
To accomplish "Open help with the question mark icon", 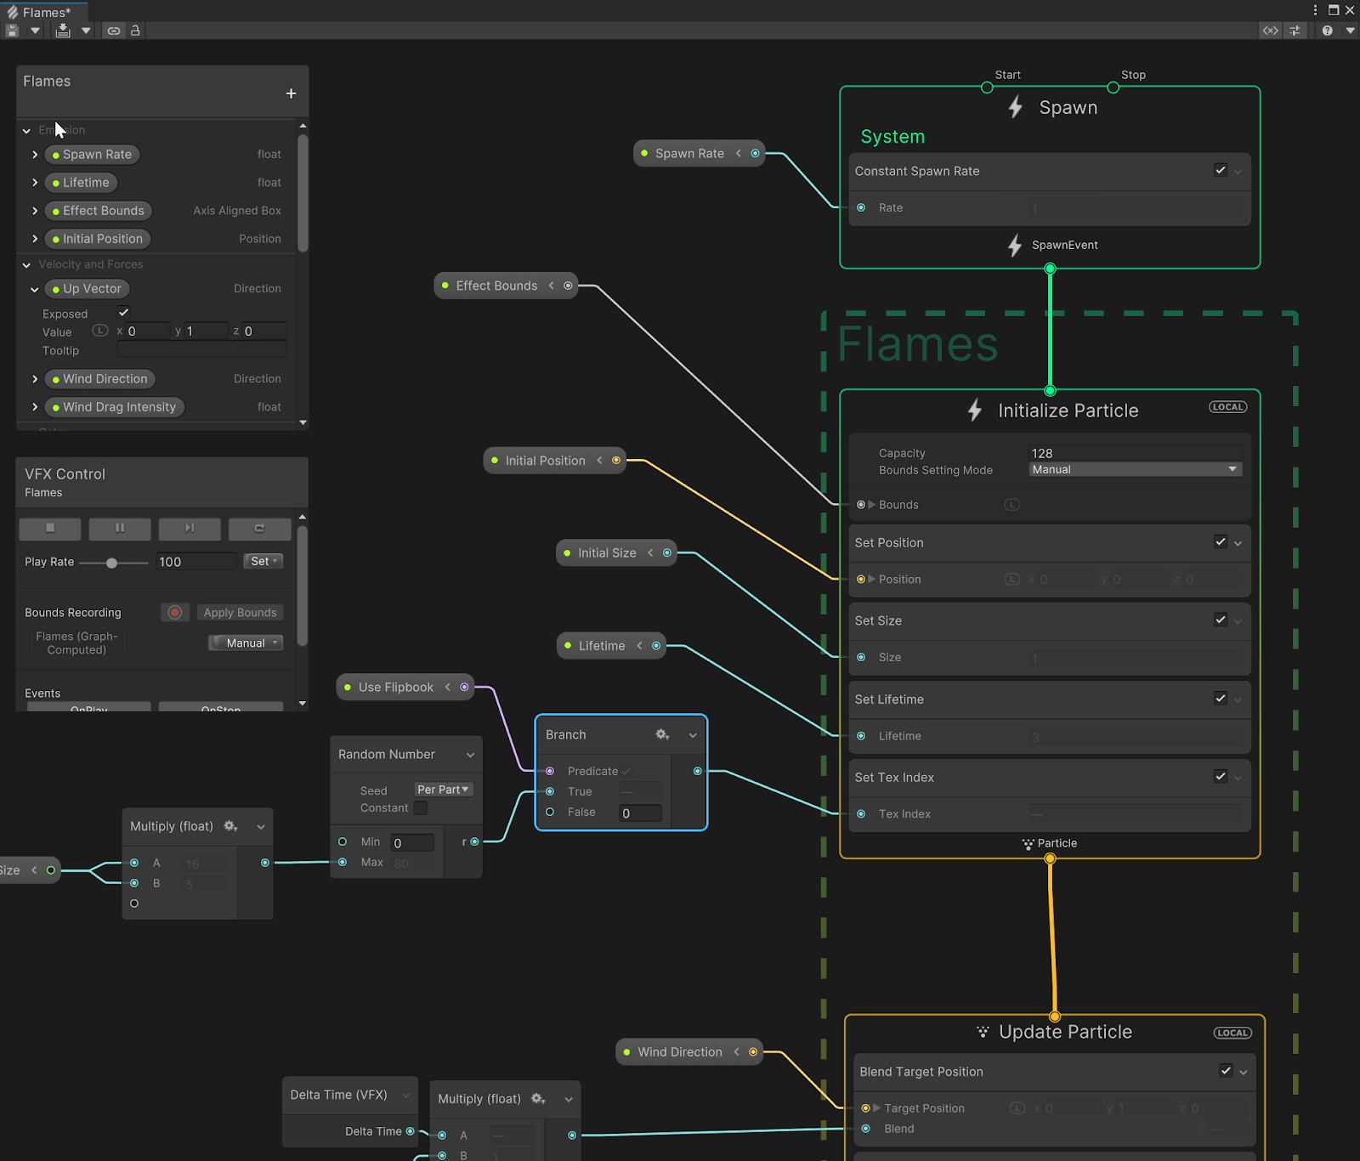I will click(x=1328, y=30).
